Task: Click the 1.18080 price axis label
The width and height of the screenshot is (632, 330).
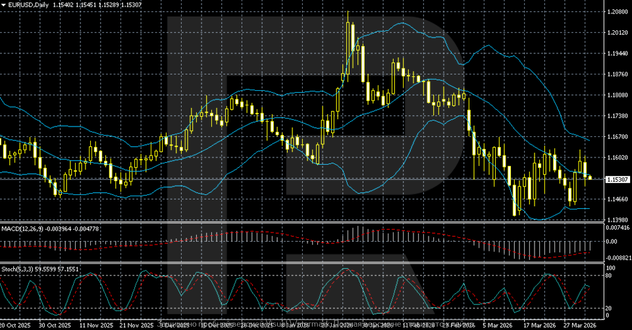Action: pyautogui.click(x=617, y=96)
